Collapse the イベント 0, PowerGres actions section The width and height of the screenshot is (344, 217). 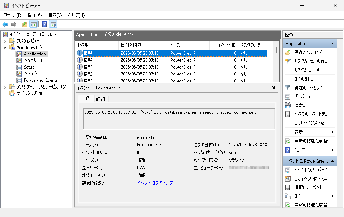coord(332,161)
